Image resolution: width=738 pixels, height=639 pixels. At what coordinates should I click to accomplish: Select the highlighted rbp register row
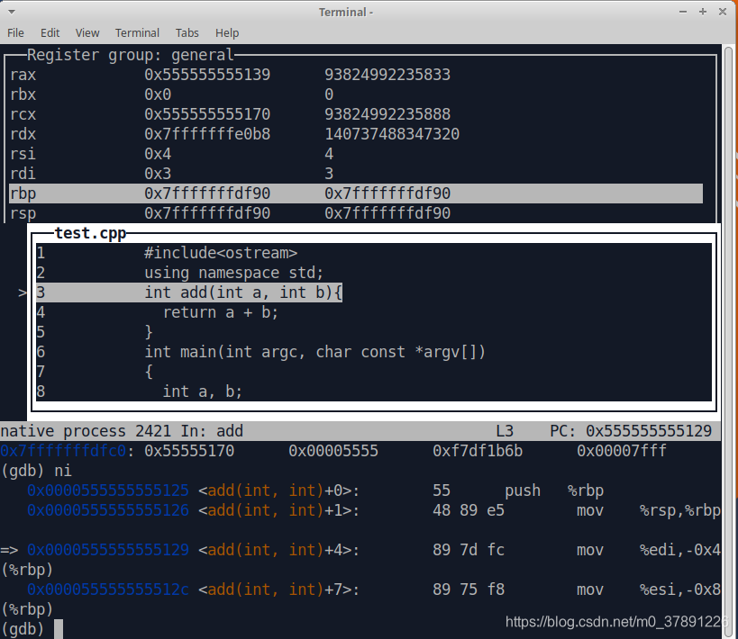356,193
